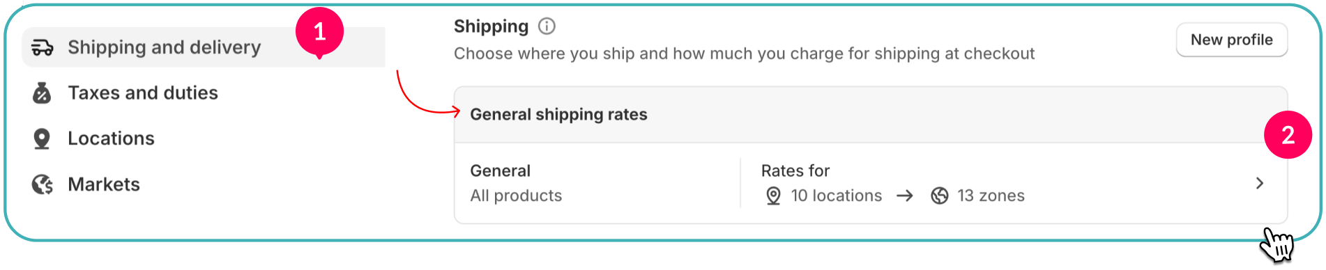Click the arrow icon between locations and zones
The width and height of the screenshot is (1326, 270).
coord(905,196)
